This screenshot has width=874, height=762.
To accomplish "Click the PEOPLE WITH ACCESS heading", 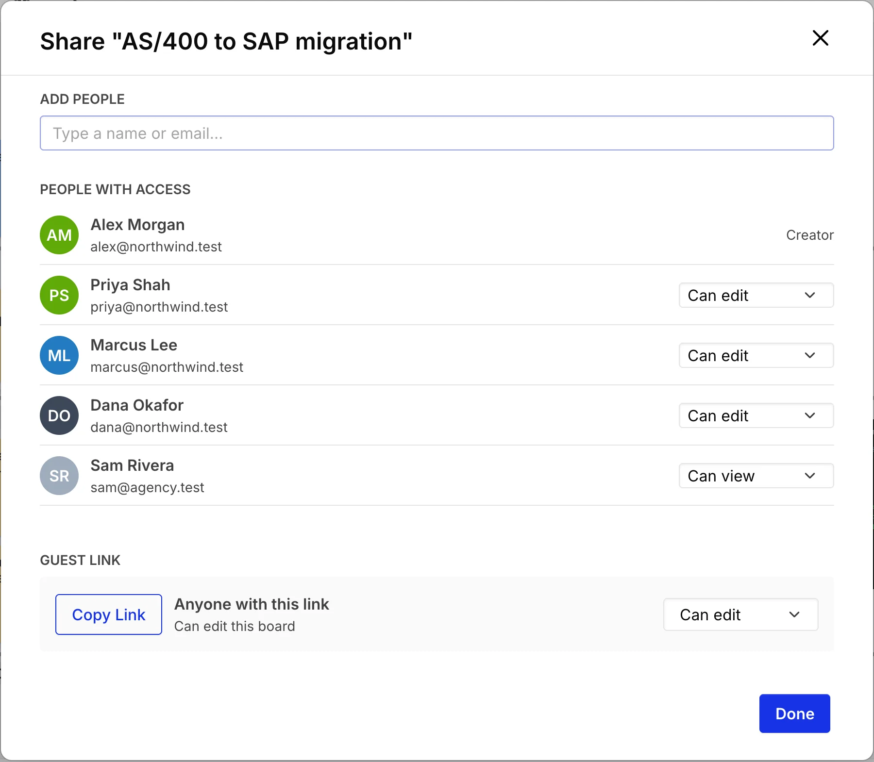I will pyautogui.click(x=115, y=189).
